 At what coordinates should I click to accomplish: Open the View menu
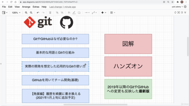coord(17,7)
